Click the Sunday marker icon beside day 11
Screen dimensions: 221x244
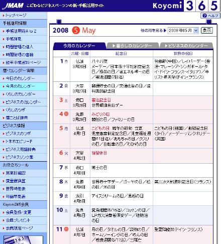click(66, 229)
